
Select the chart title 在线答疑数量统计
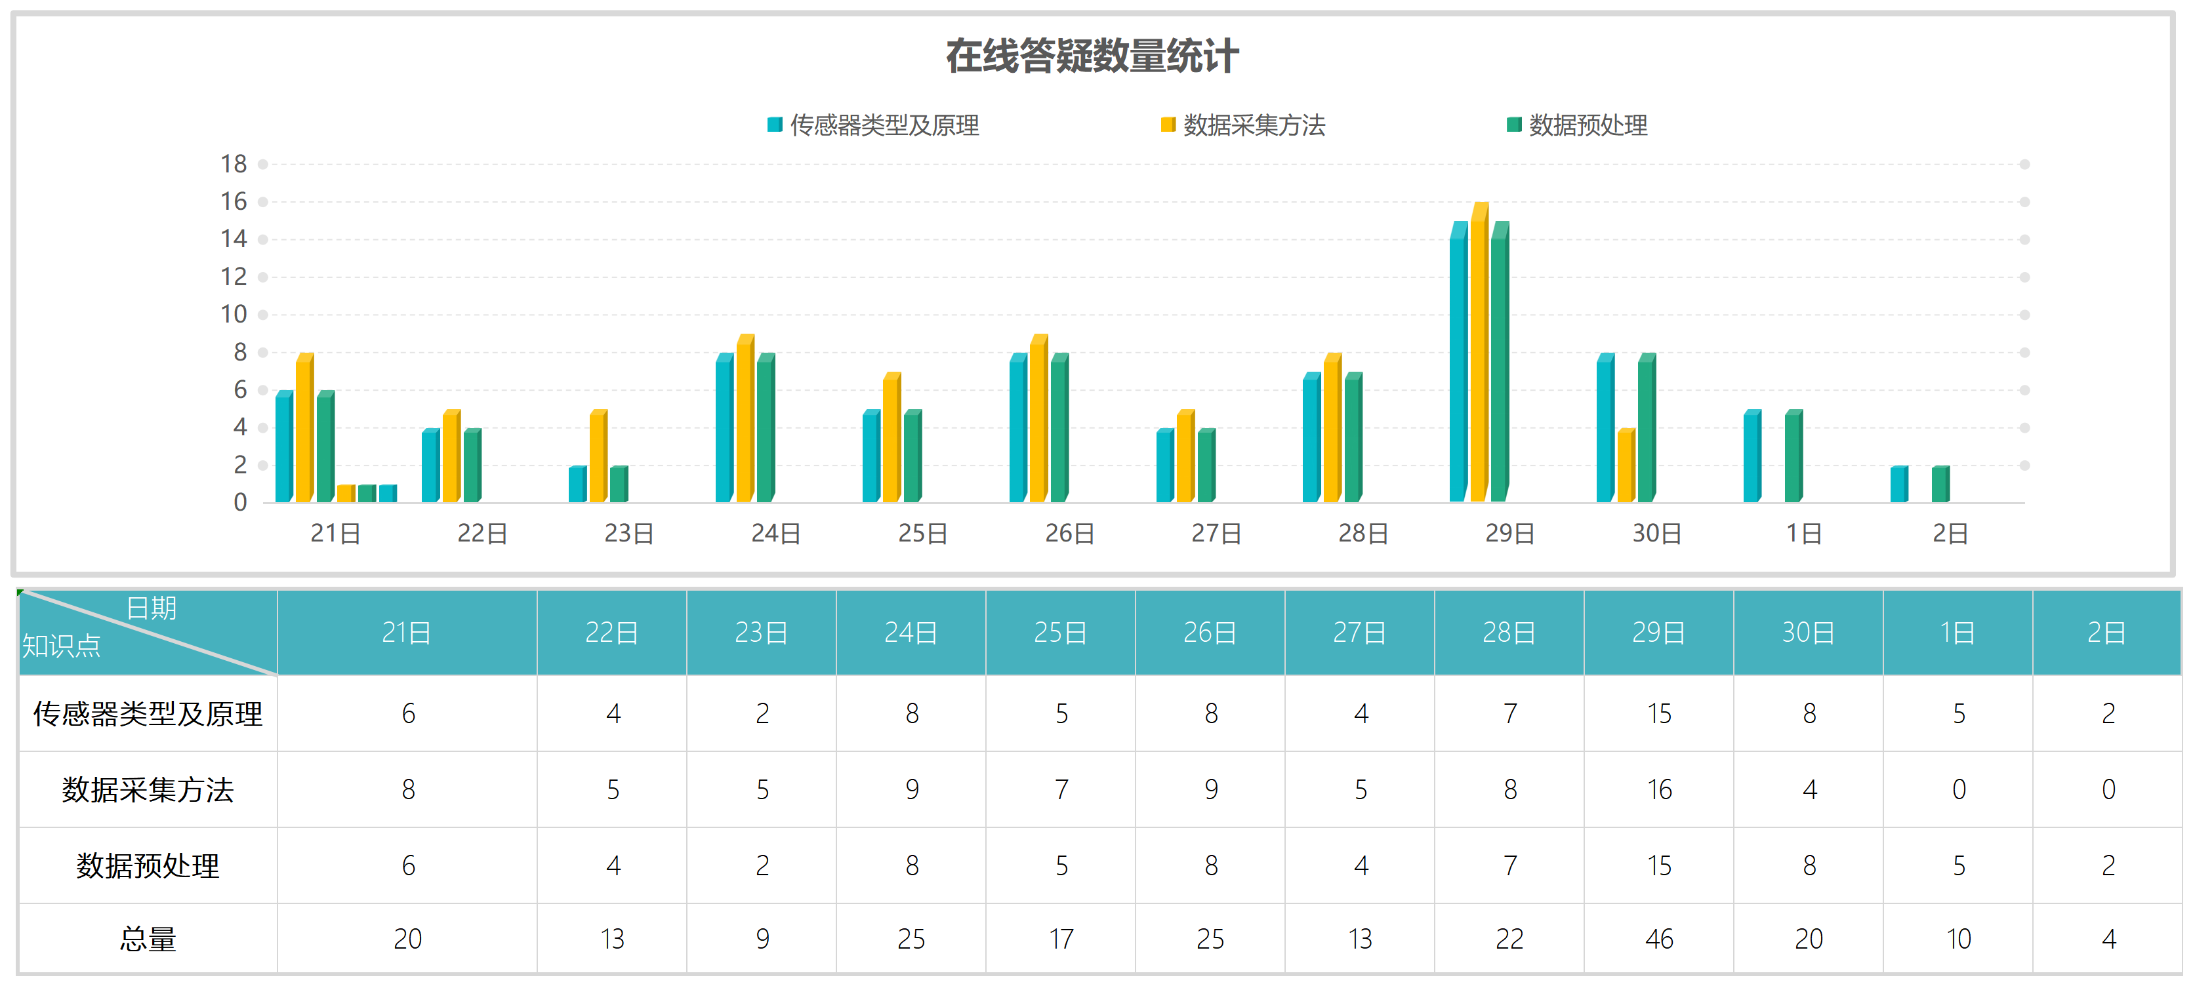tap(1092, 56)
